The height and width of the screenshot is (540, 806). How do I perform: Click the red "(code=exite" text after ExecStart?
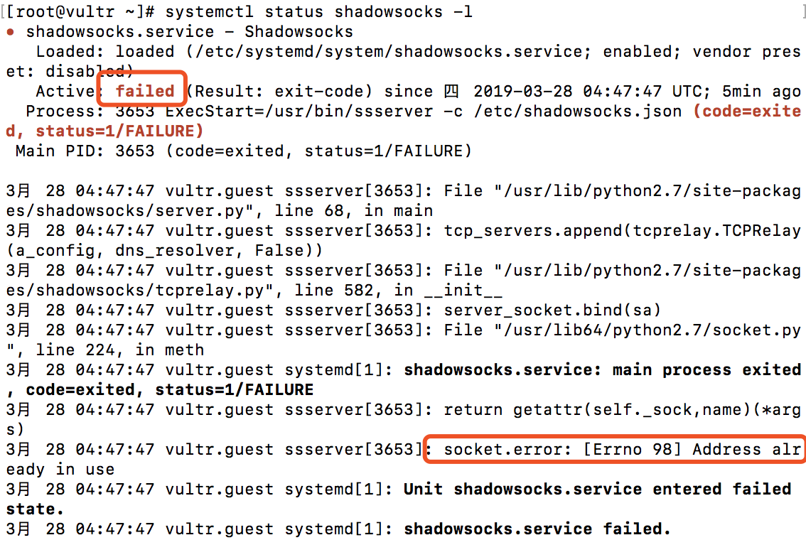747,111
